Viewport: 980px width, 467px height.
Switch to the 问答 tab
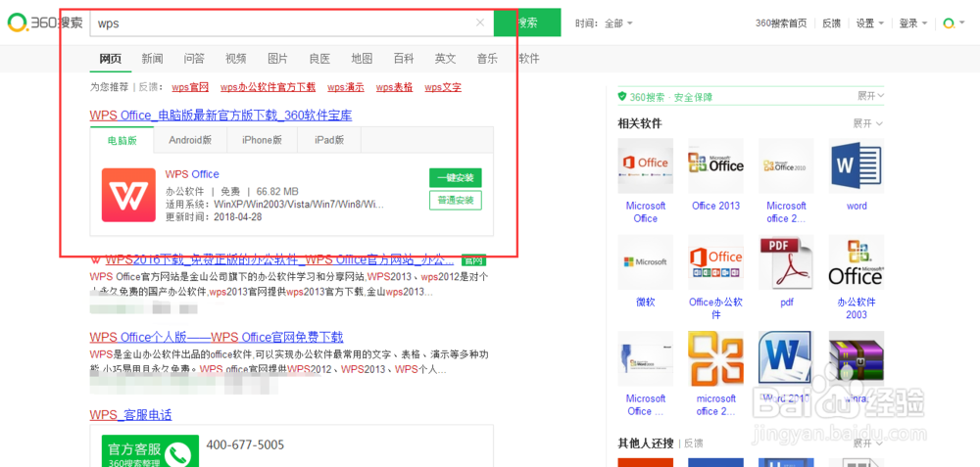[x=194, y=59]
